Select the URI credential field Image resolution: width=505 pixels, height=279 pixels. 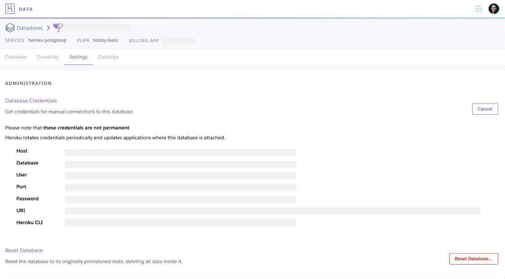coord(270,210)
